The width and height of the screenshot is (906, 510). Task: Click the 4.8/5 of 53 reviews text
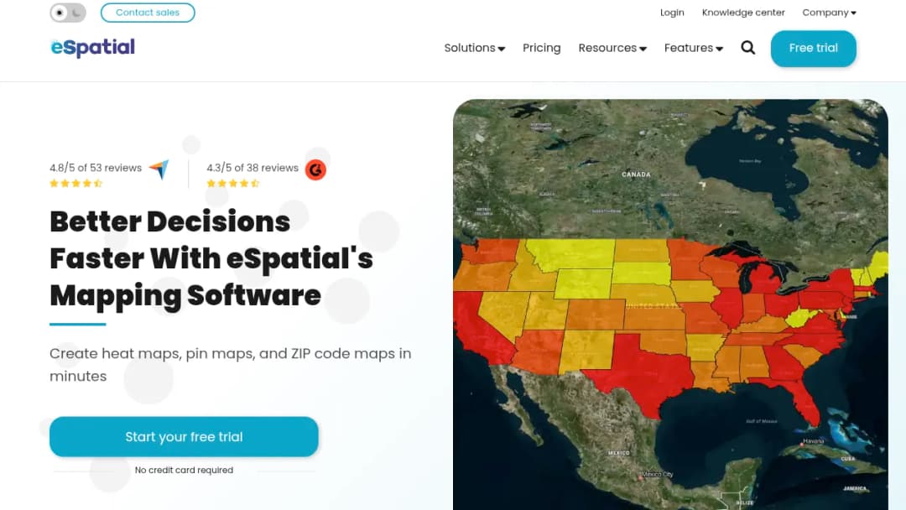[x=96, y=168]
